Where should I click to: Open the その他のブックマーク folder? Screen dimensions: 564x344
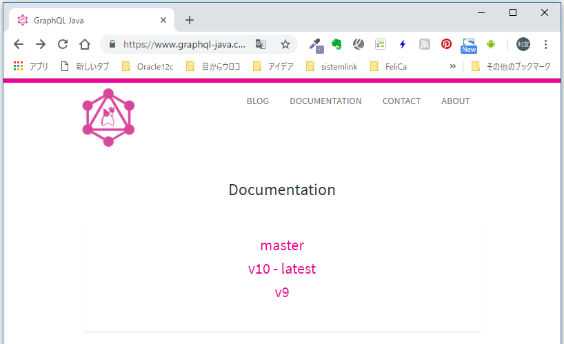(511, 66)
